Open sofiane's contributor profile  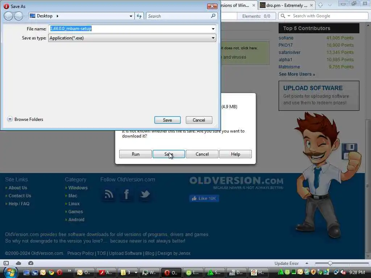(x=286, y=38)
